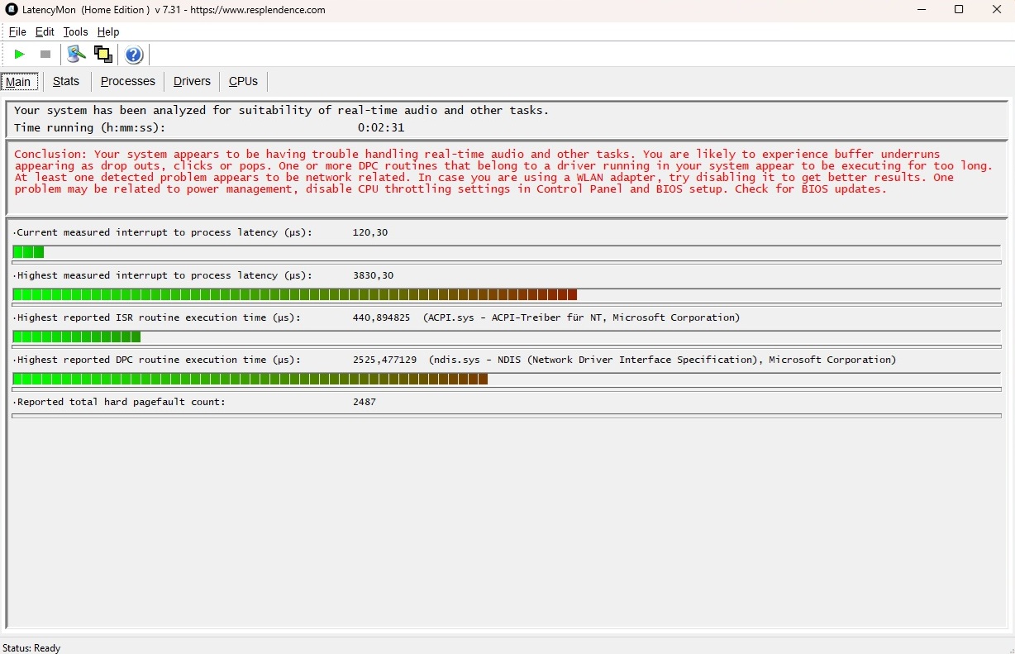The height and width of the screenshot is (654, 1015).
Task: Open the File menu
Action: (17, 31)
